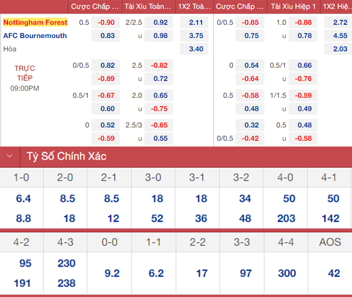The height and width of the screenshot is (297, 352).
Task: Choose first-half draw odds 2.03
Action: 340,49
